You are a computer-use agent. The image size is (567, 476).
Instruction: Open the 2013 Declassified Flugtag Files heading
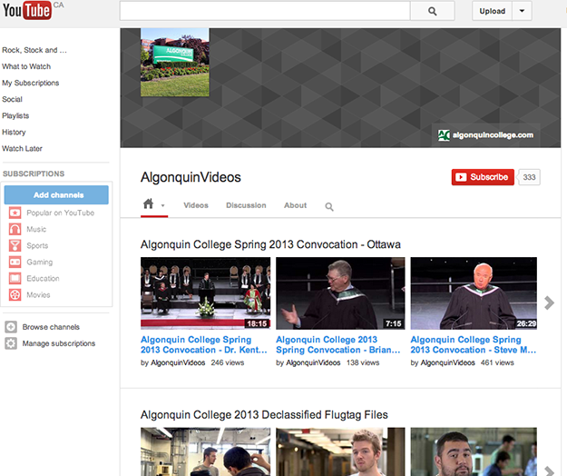tap(264, 414)
